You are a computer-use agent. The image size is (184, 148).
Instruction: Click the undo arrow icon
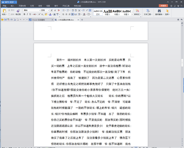(21, 20)
